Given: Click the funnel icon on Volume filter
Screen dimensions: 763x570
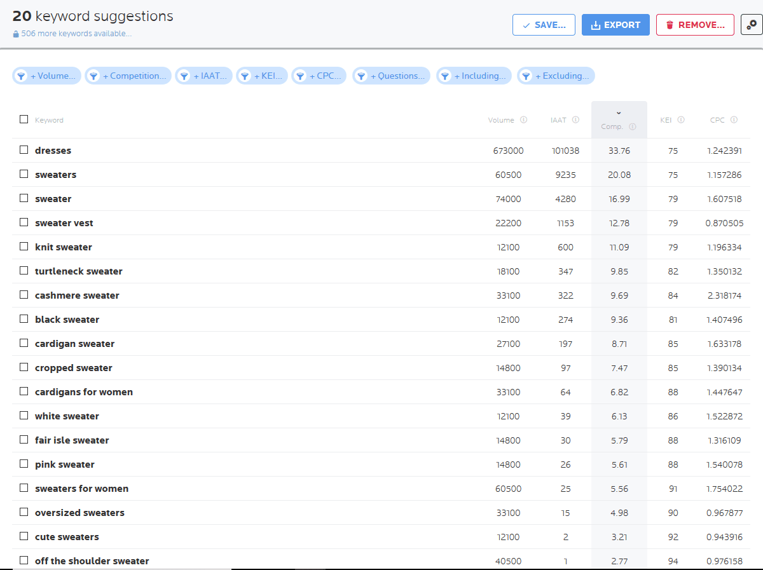Looking at the screenshot, I should (24, 76).
